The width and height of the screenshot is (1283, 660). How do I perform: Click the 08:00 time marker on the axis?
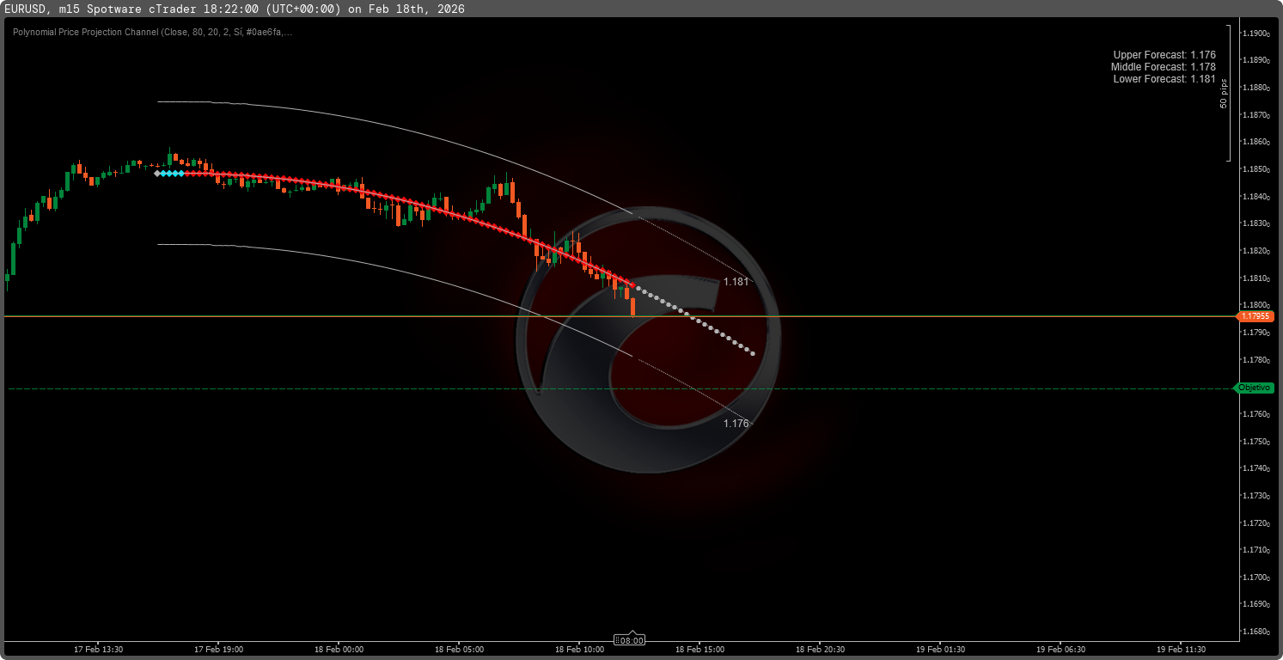pos(630,640)
